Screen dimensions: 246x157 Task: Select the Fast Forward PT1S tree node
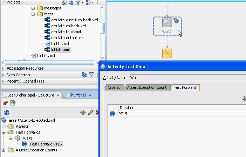(46, 144)
